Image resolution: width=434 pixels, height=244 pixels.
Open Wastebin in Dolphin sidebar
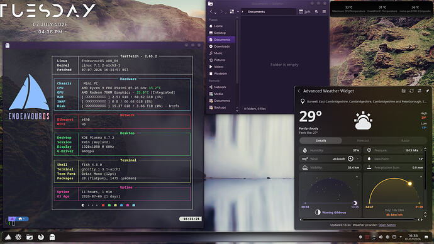click(221, 74)
